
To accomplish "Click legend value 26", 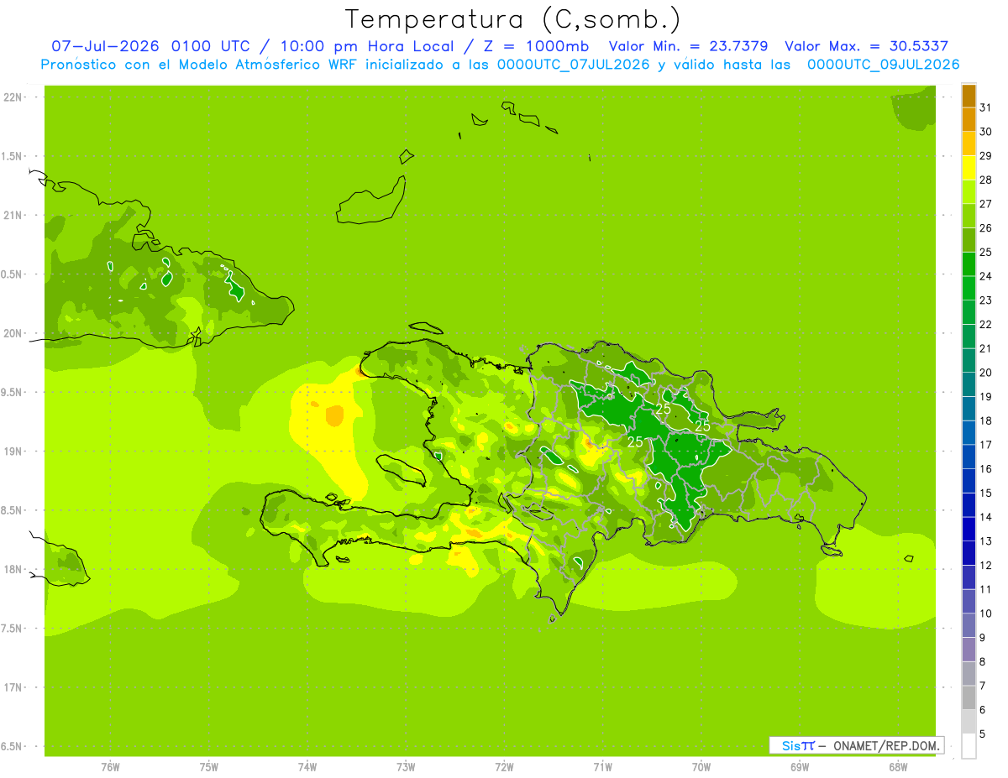I will (x=985, y=227).
